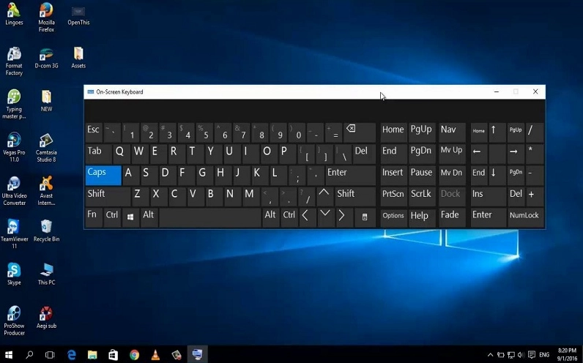Show hidden system tray icons chevron
This screenshot has width=583, height=363.
491,355
